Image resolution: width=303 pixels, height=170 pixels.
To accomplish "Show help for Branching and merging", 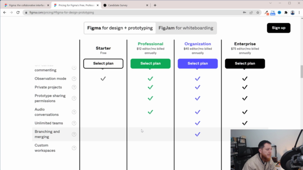I will [74, 134].
